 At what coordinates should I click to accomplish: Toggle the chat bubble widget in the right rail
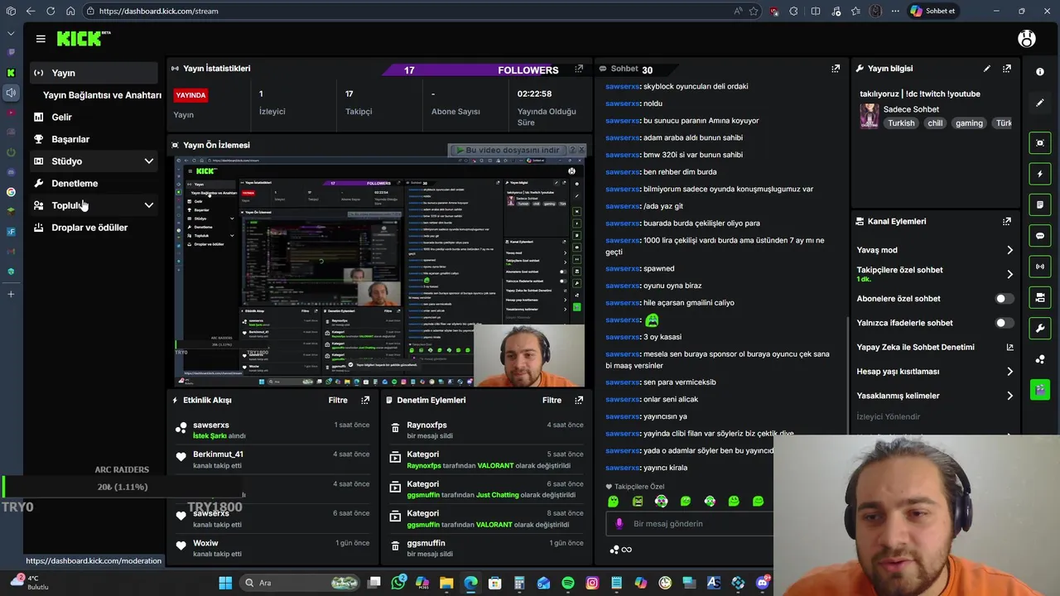coord(1040,236)
